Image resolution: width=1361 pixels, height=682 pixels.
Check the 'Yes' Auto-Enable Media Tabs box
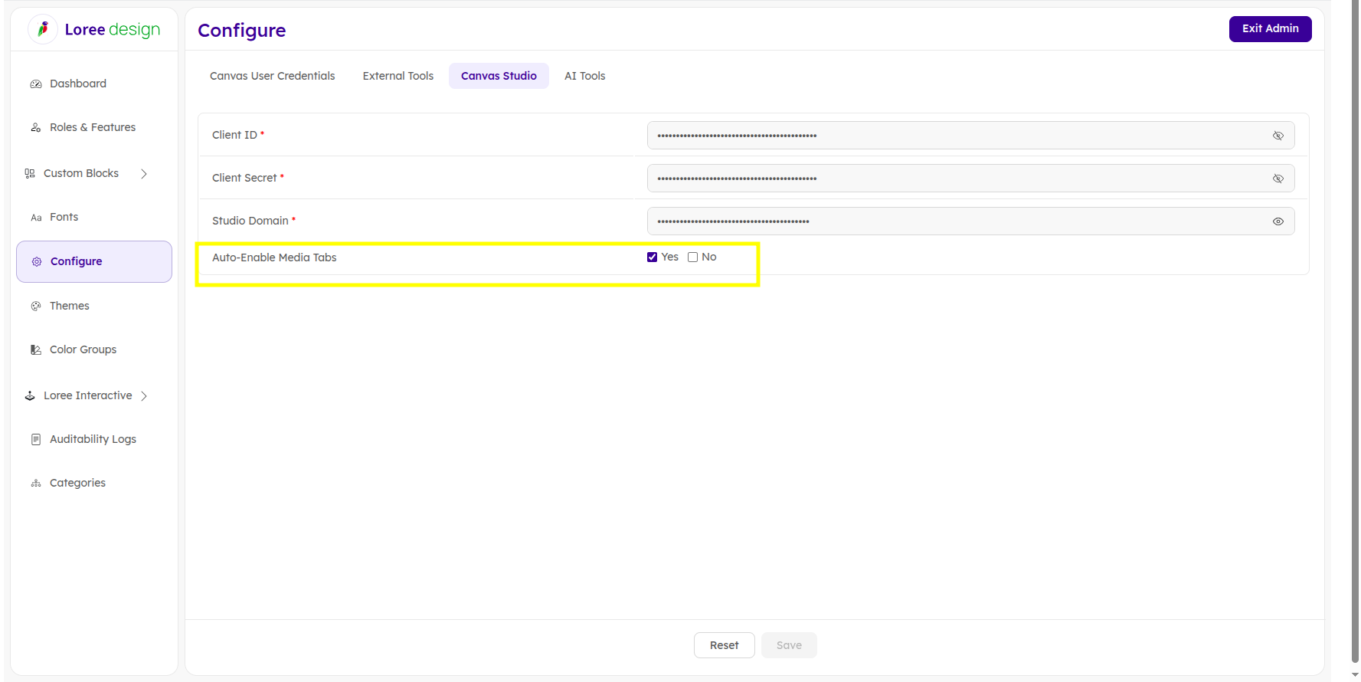pyautogui.click(x=653, y=257)
